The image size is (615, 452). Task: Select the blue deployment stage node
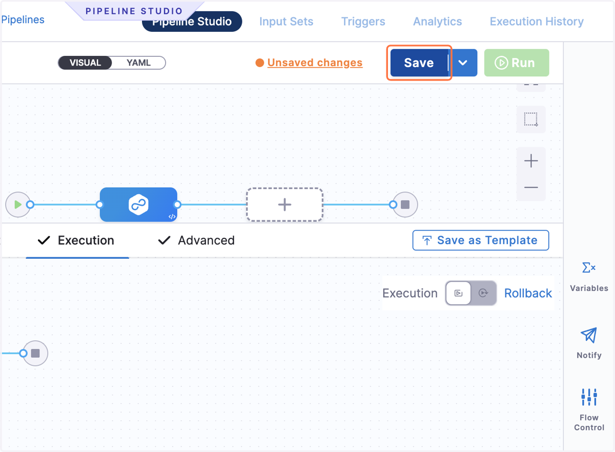pyautogui.click(x=138, y=204)
